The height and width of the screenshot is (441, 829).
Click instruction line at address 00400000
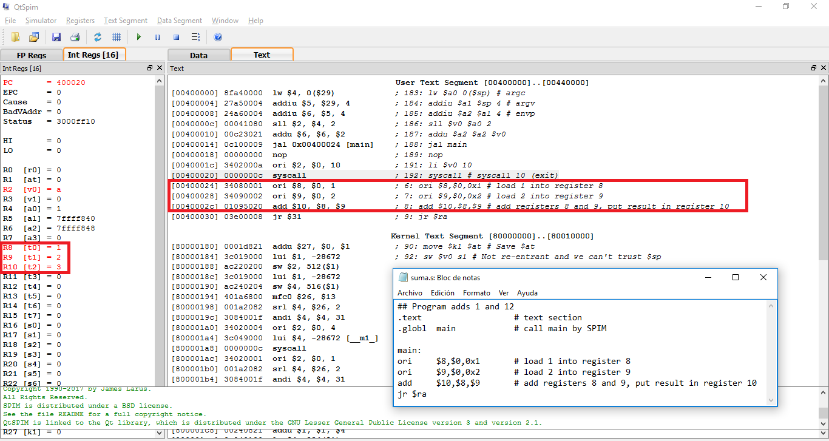tap(348, 93)
